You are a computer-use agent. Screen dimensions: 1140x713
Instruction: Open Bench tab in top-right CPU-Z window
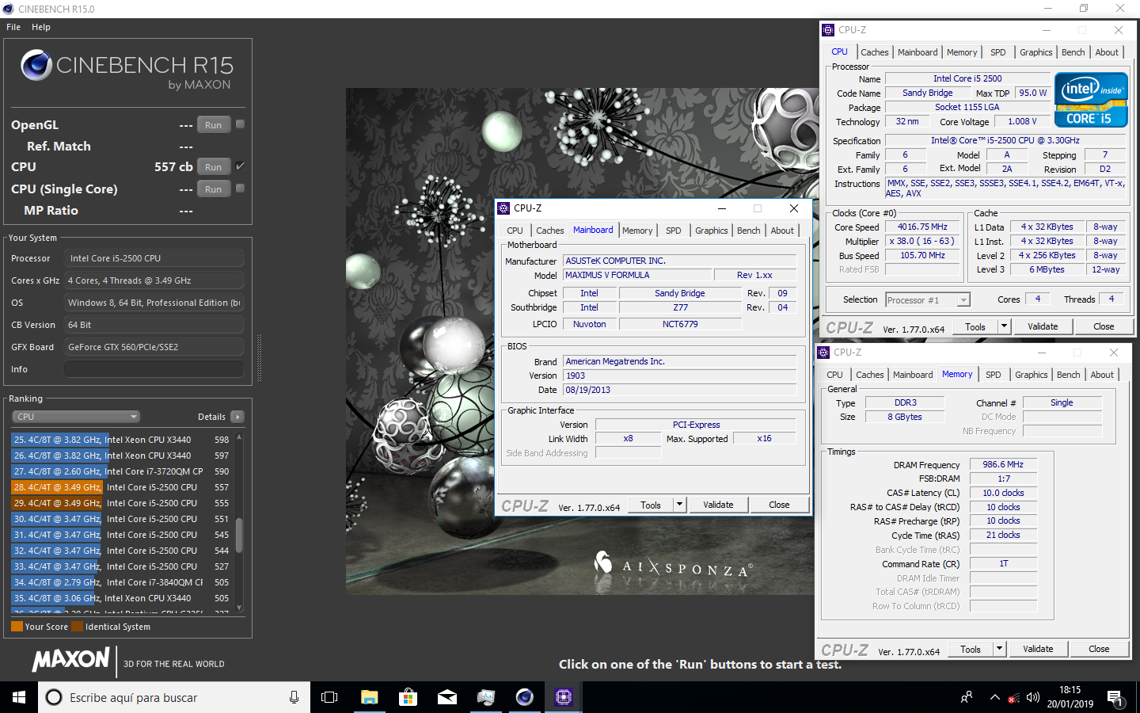coord(1073,52)
